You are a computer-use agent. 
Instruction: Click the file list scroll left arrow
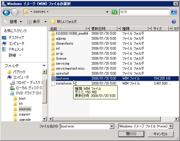[x=51, y=119]
